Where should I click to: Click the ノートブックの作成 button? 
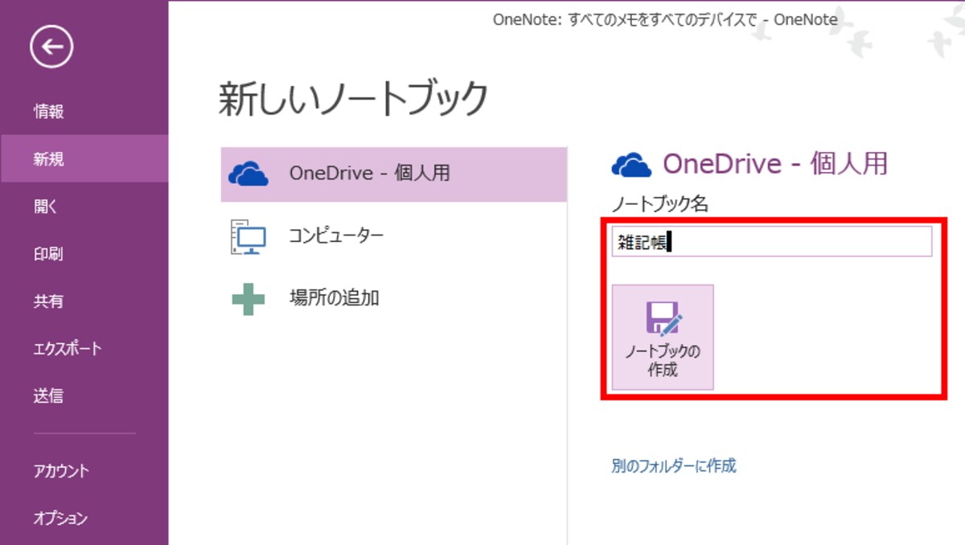[663, 337]
